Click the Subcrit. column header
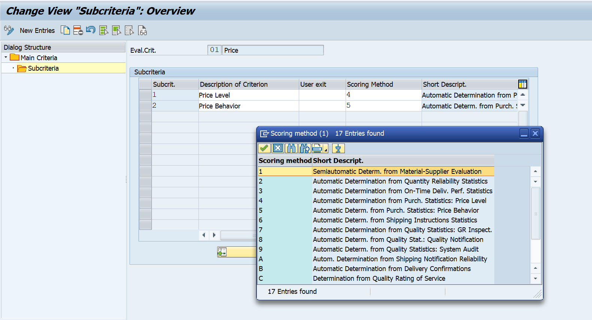This screenshot has height=320, width=592. 175,84
